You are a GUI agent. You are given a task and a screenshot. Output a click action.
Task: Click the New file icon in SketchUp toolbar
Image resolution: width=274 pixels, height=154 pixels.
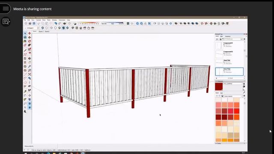pyautogui.click(x=26, y=24)
